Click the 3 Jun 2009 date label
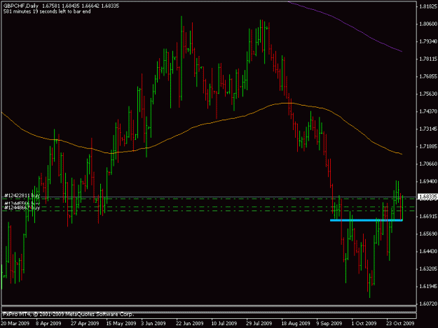 point(153,323)
